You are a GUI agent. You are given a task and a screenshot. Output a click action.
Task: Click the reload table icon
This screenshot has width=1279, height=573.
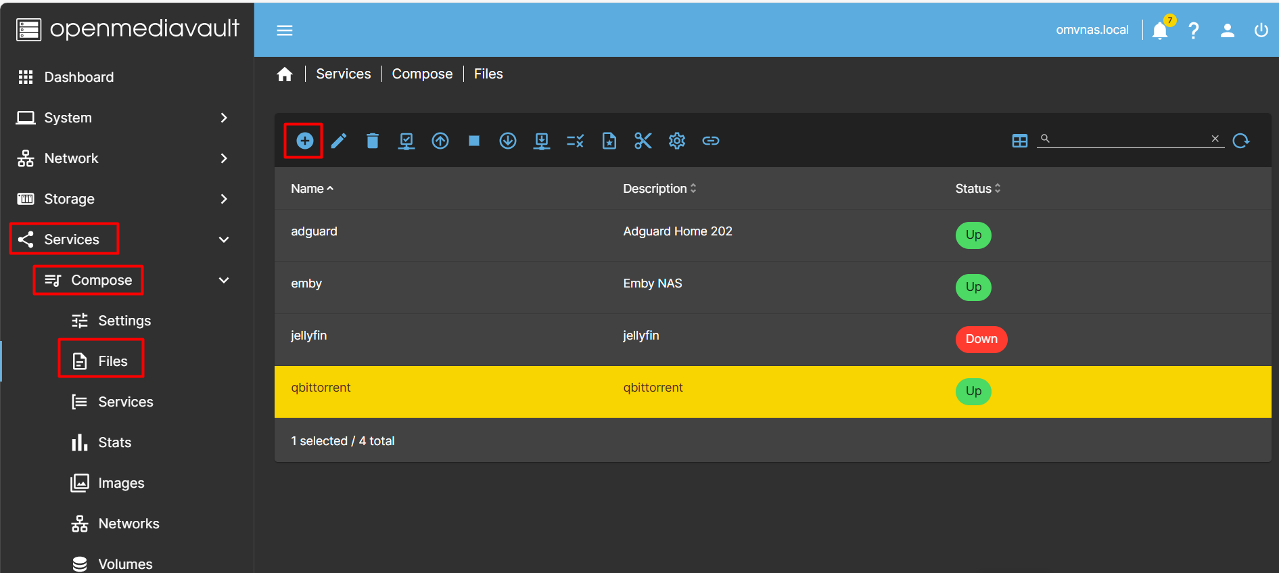point(1241,141)
